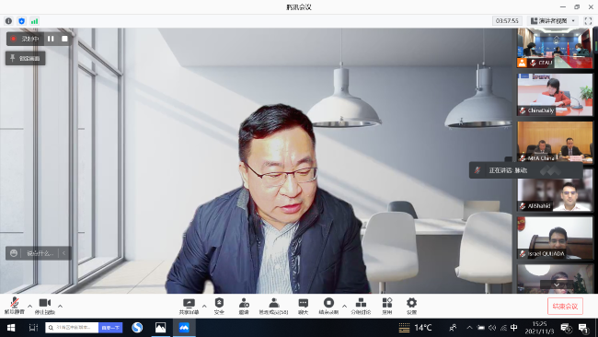Open Breakout Rooms
This screenshot has width=598, height=337.
361,306
